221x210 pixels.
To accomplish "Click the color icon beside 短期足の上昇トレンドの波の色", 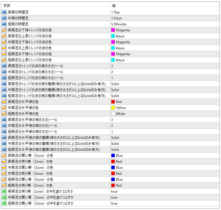I will pos(4,60).
